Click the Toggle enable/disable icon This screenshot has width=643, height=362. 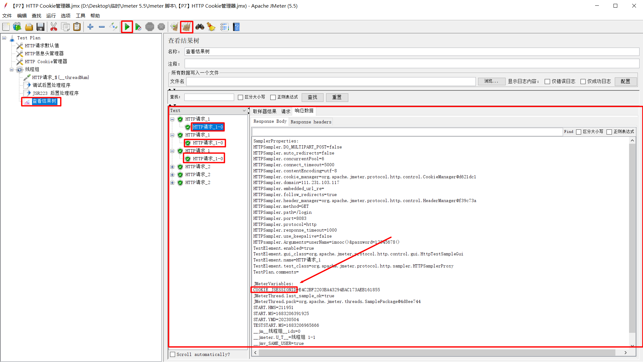tap(113, 27)
